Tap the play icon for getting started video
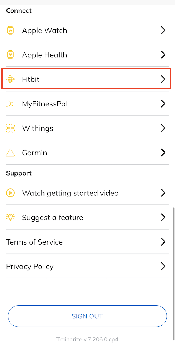Viewport: 175px width, 350px height. 10,193
